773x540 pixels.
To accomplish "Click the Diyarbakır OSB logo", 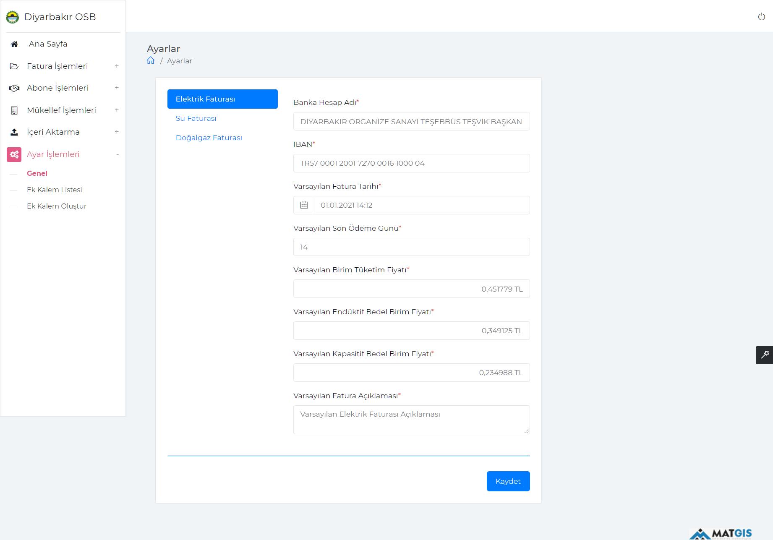I will [13, 17].
